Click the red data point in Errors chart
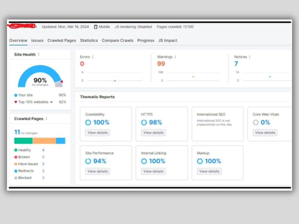Viewport: 299px width, 224px height. pos(115,81)
